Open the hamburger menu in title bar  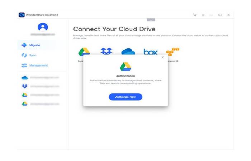(203, 15)
